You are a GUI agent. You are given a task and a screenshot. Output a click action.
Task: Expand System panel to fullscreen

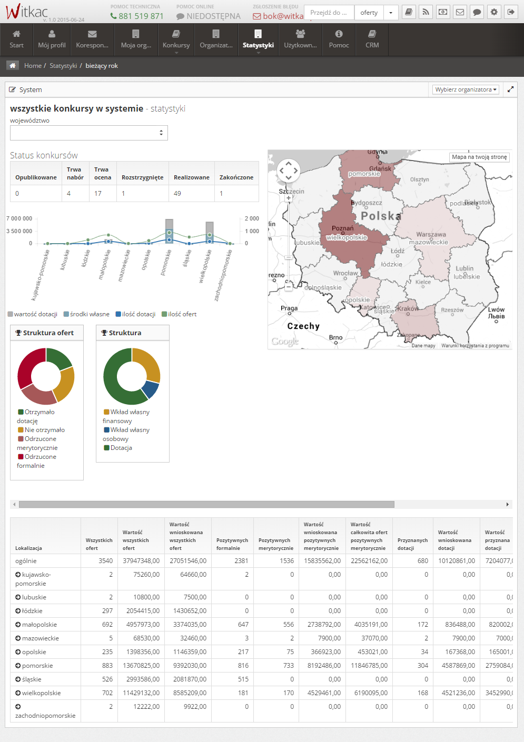pos(510,89)
